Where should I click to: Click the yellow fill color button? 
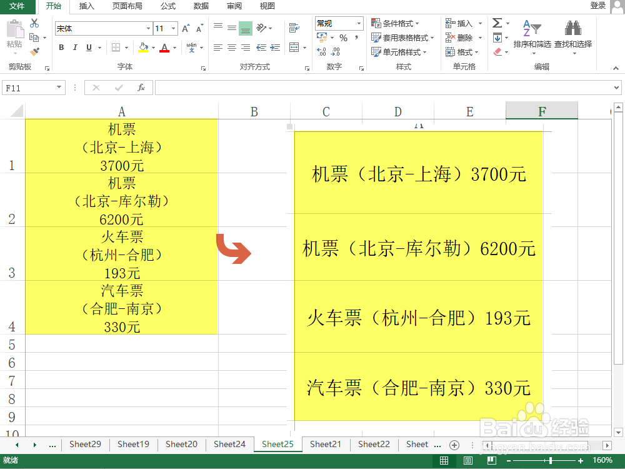click(143, 48)
